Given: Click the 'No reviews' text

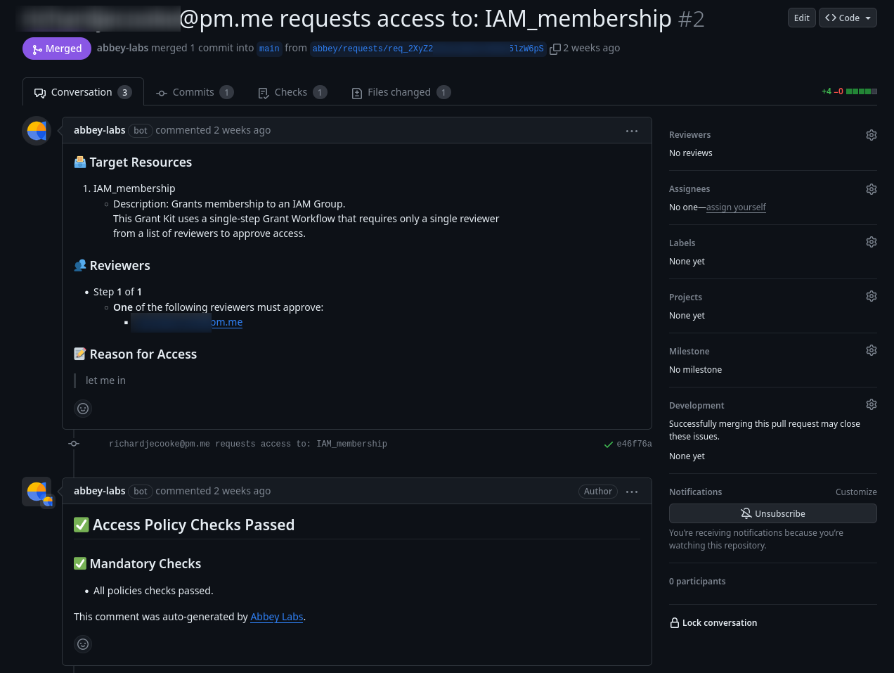Looking at the screenshot, I should [691, 153].
